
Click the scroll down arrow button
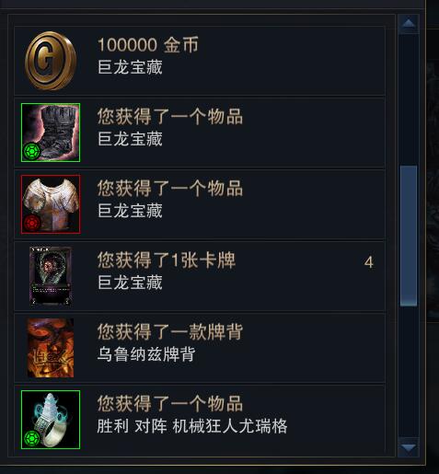(409, 447)
